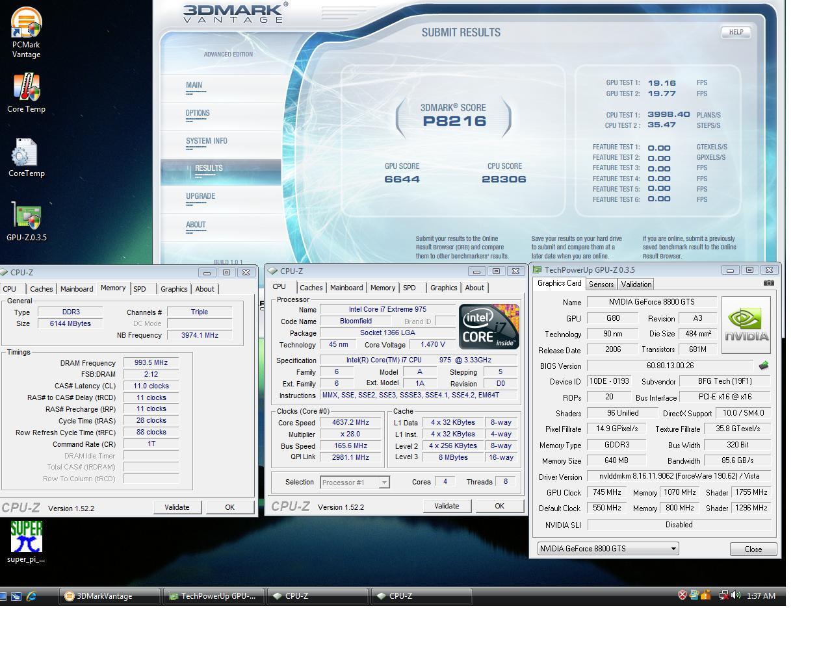Select SYSTEM INFO in 3DMark sidebar
Image resolution: width=832 pixels, height=665 pixels.
(x=206, y=141)
